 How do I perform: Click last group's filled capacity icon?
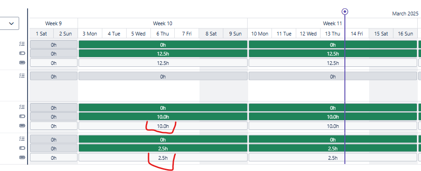[22, 157]
